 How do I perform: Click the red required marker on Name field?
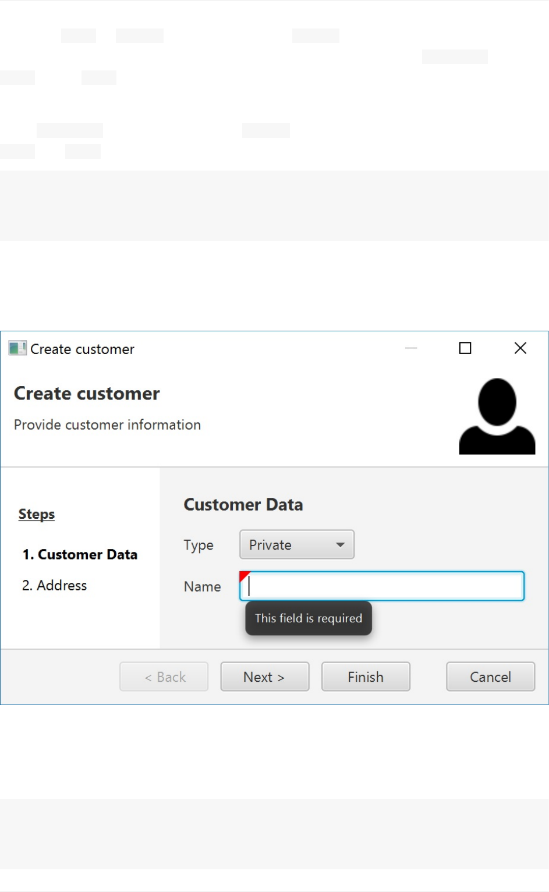point(243,576)
